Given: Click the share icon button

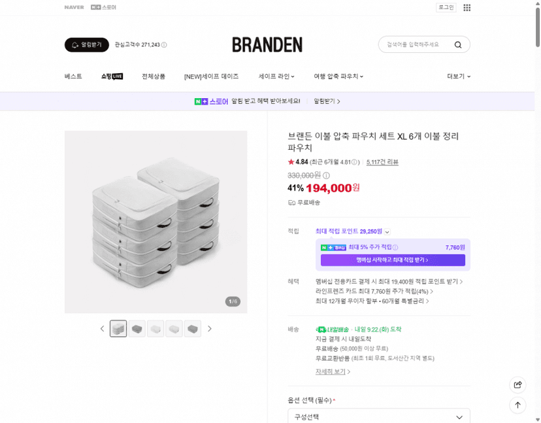Looking at the screenshot, I should pyautogui.click(x=517, y=384).
